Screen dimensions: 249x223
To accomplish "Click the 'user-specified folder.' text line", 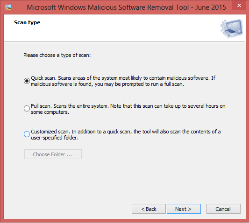I will [55, 138].
